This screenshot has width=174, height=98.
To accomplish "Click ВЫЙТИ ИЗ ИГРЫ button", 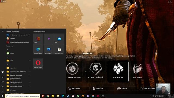I will tap(148, 88).
